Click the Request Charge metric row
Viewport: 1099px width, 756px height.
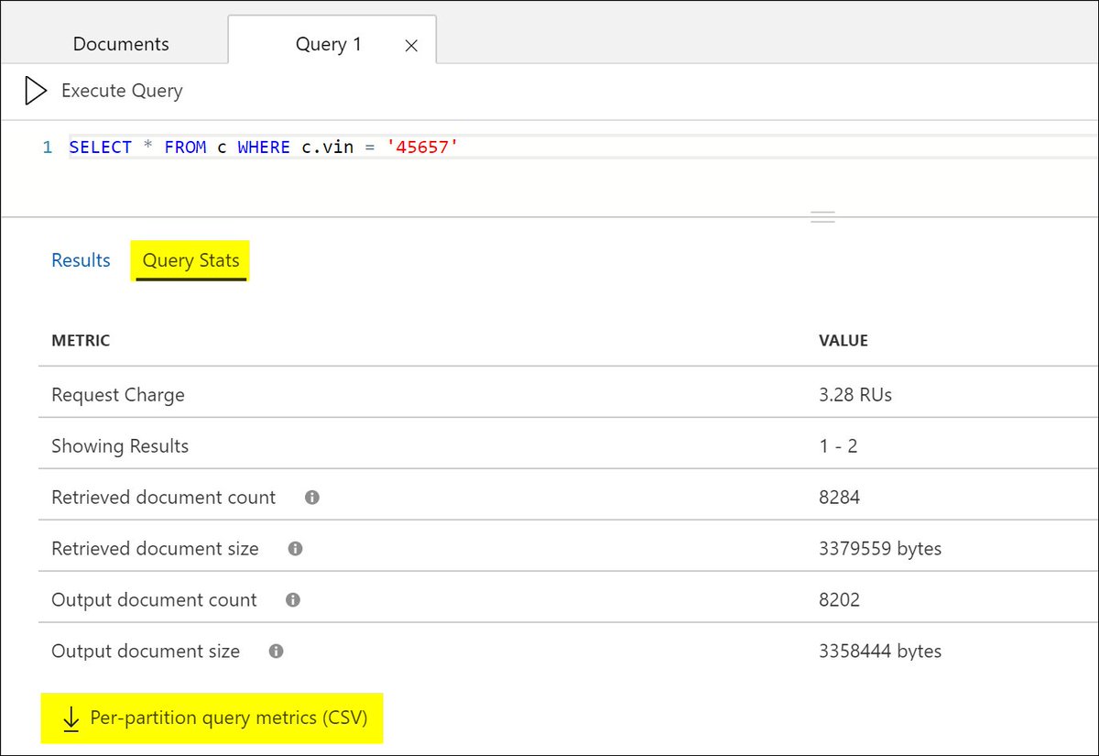[x=568, y=395]
